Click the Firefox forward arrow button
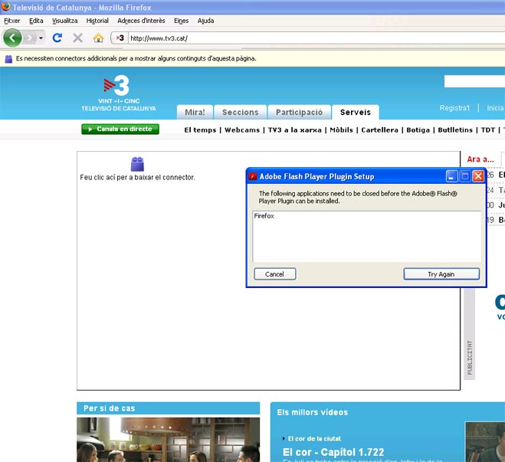 tap(30, 38)
